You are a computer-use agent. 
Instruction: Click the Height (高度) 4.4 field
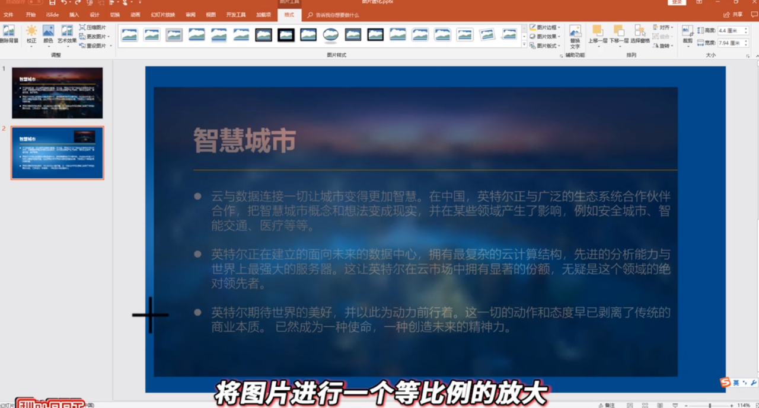click(x=732, y=31)
